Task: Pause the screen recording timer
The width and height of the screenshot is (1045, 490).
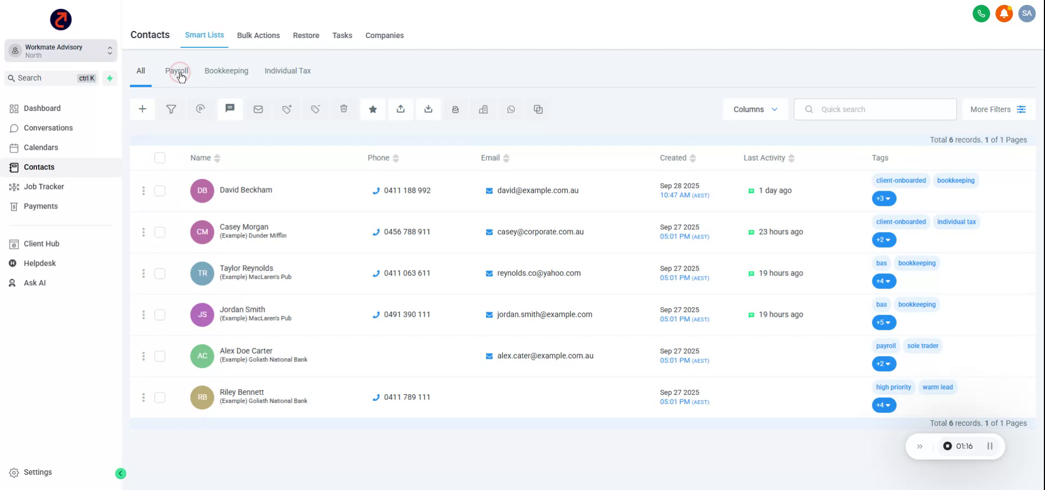Action: [991, 446]
